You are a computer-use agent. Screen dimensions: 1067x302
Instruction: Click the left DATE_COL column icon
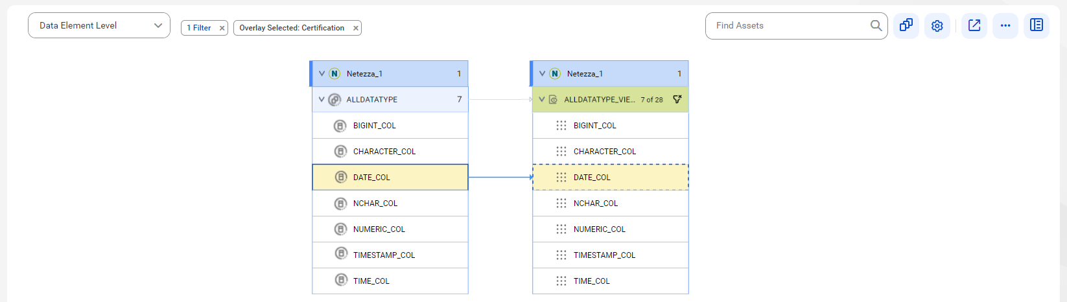click(340, 177)
